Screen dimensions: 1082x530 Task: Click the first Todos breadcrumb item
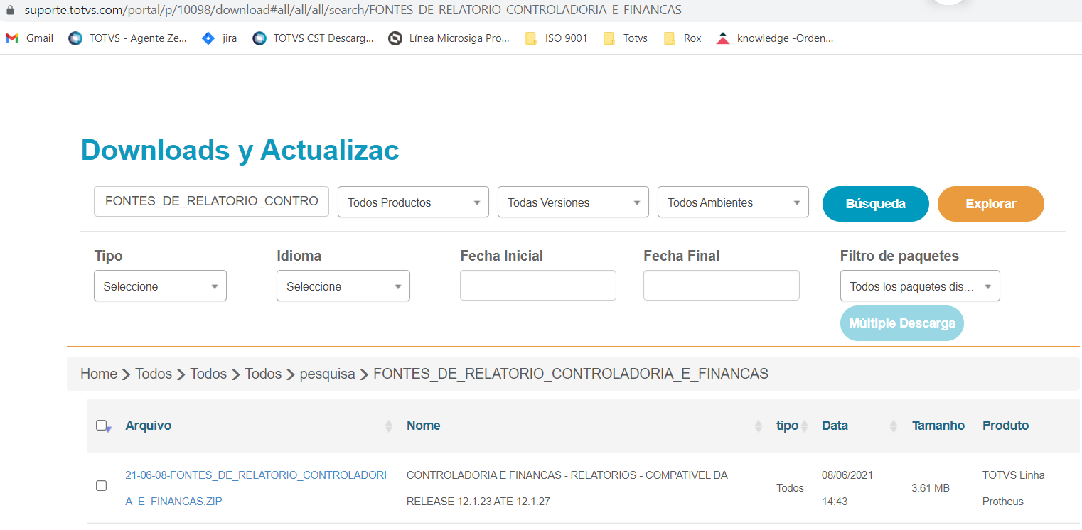(x=154, y=374)
